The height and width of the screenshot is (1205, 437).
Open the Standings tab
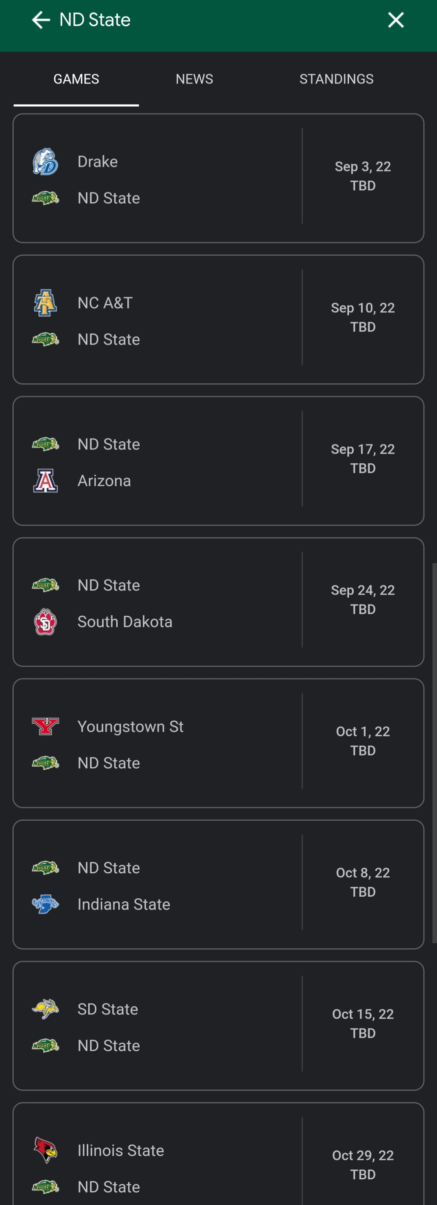point(336,79)
